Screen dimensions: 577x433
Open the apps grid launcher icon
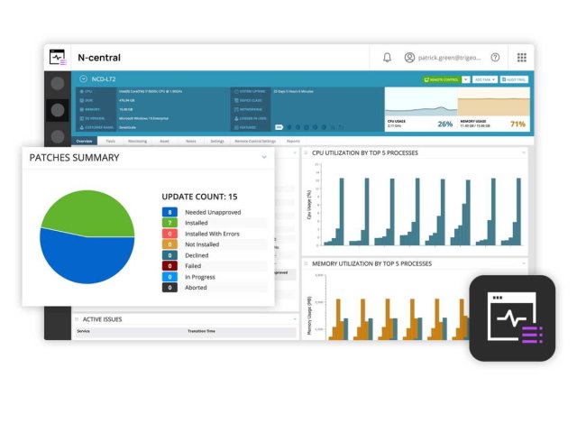[x=522, y=58]
